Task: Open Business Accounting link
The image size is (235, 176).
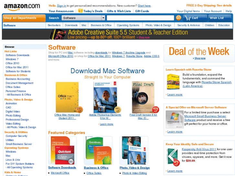Action: coord(18,79)
